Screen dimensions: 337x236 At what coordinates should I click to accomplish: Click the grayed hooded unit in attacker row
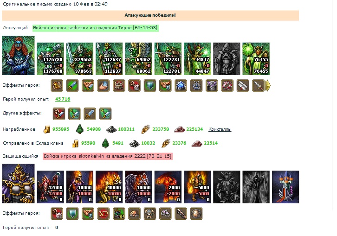click(227, 58)
